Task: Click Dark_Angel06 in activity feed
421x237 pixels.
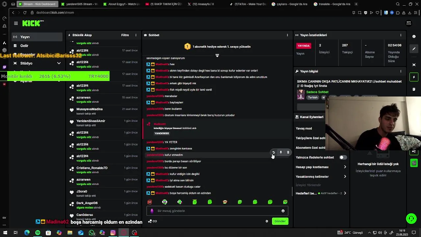Action: tap(87, 203)
